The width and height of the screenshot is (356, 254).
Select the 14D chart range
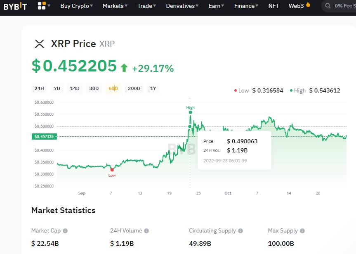tap(75, 88)
